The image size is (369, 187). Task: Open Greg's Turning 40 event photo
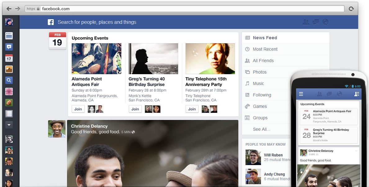(x=153, y=59)
